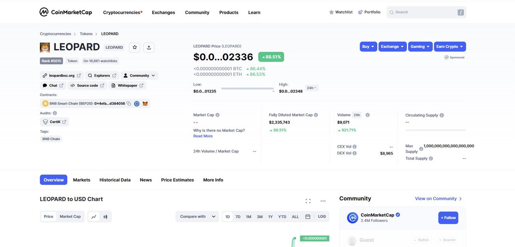Switch to the Historical Data tab
This screenshot has width=515, height=247.
(115, 180)
